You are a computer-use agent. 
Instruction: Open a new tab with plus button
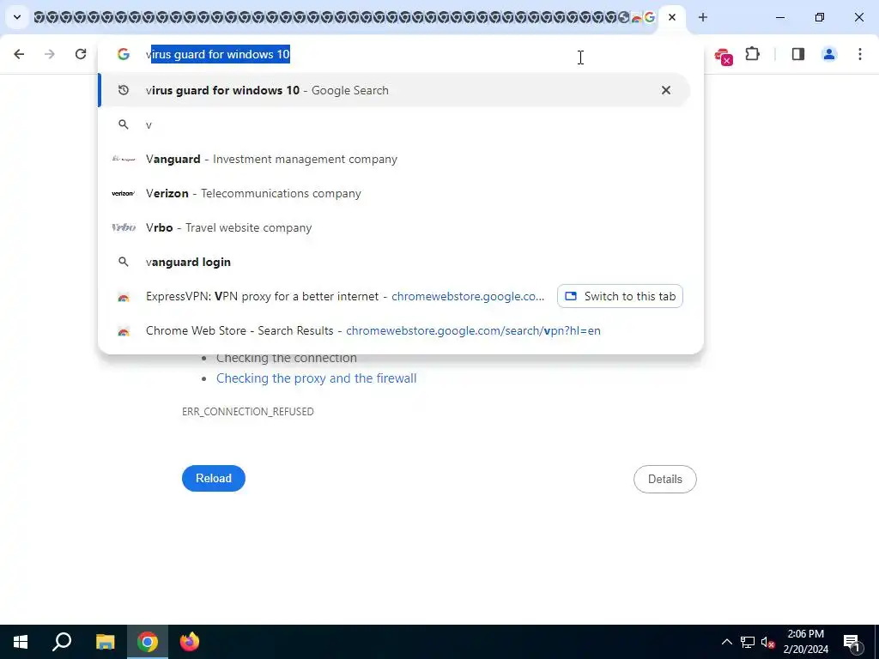[x=702, y=17]
